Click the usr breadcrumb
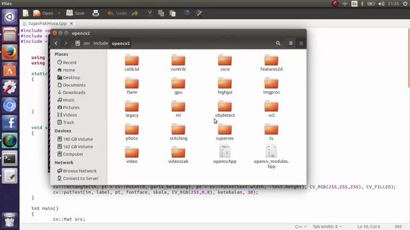 click(86, 43)
